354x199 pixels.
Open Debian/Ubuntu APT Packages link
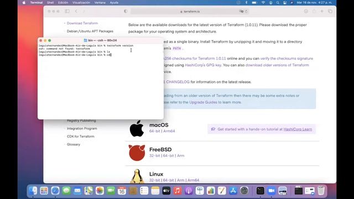point(90,31)
